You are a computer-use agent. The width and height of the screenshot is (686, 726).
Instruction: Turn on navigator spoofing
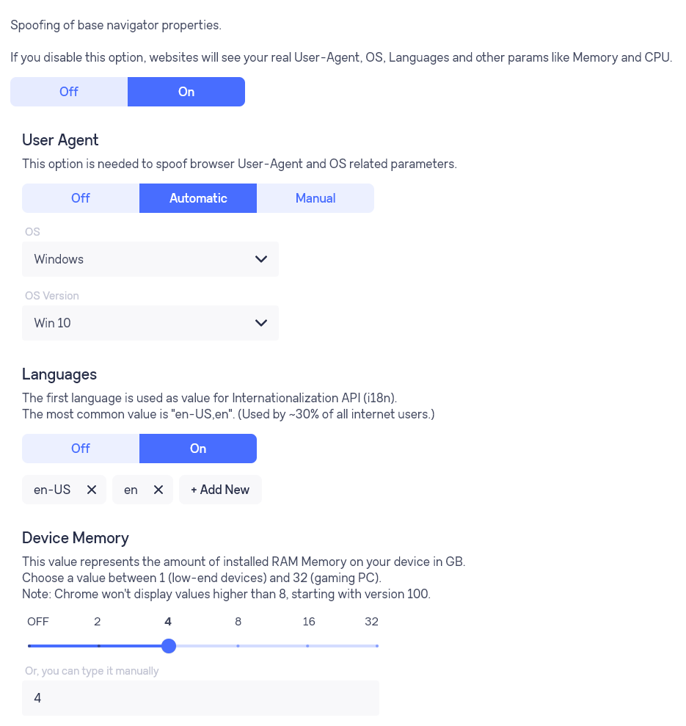point(186,92)
